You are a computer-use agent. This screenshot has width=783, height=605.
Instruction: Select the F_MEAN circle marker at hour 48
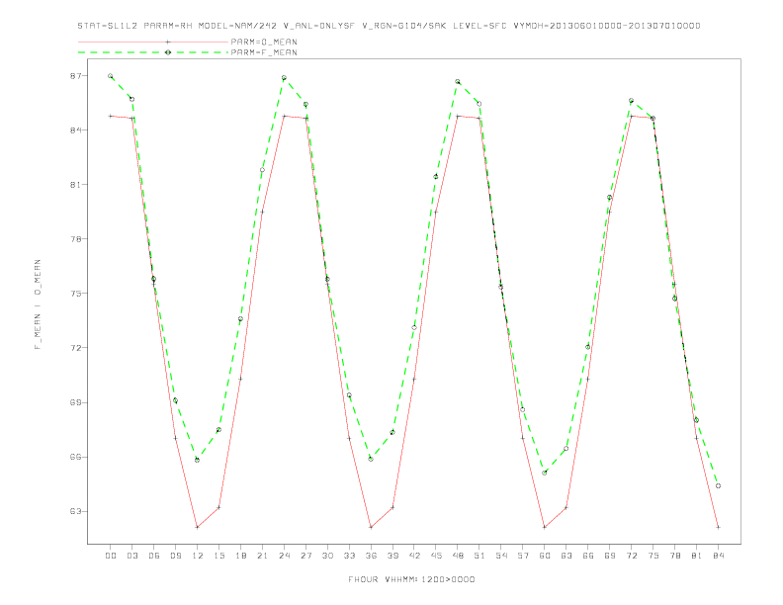click(x=458, y=81)
